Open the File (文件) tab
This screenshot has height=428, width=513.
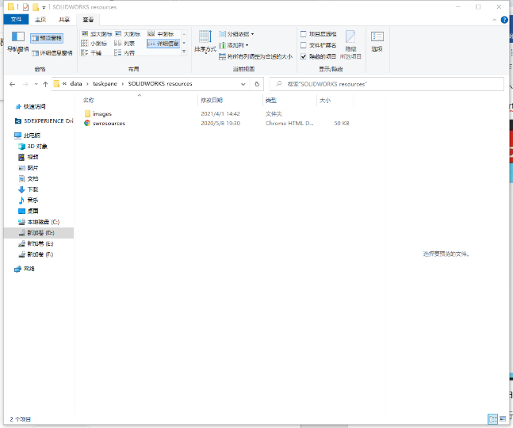[x=16, y=20]
